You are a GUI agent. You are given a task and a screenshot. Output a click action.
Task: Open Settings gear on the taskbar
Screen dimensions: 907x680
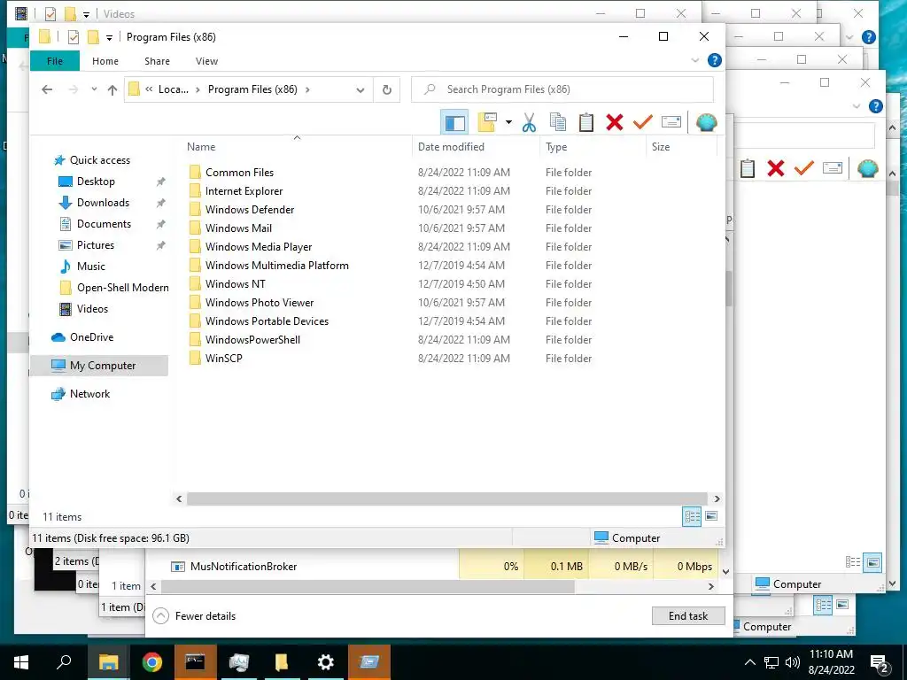pyautogui.click(x=326, y=662)
